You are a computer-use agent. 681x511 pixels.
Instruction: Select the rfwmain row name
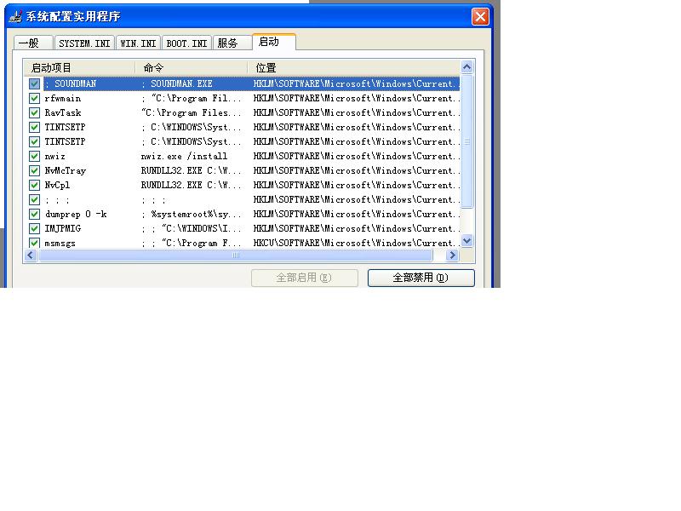tap(62, 99)
